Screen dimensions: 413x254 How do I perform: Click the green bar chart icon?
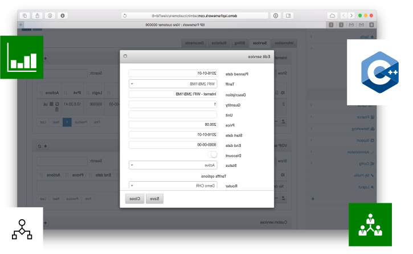click(22, 58)
